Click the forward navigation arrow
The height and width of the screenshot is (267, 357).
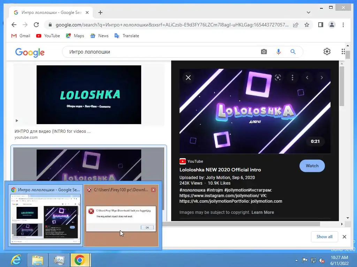coord(25,25)
